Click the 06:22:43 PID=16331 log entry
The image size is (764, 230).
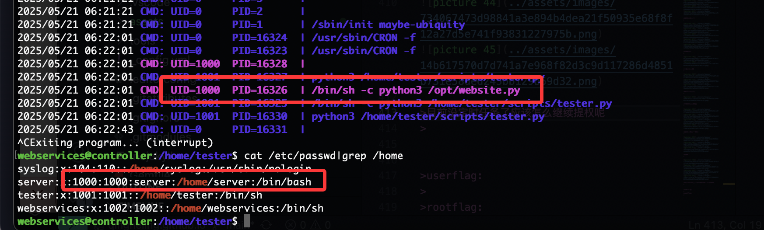tap(161, 129)
